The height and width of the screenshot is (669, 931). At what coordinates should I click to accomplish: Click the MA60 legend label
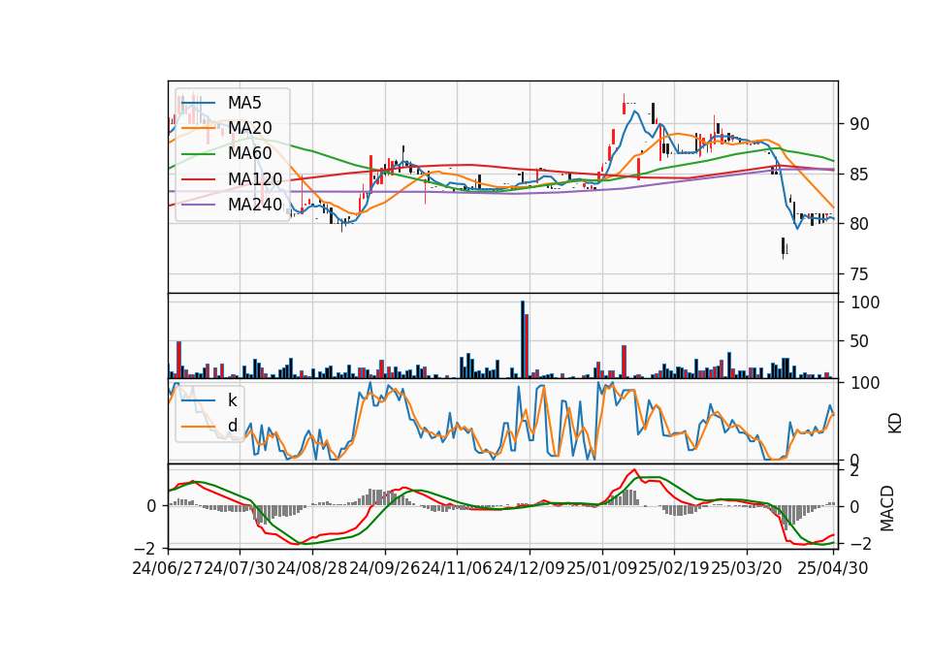[249, 154]
